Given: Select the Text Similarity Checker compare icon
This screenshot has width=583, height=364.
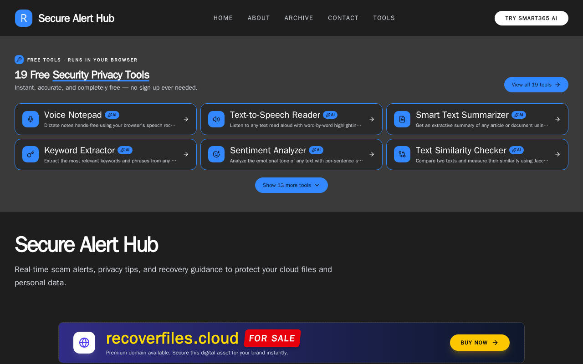Looking at the screenshot, I should click(402, 154).
